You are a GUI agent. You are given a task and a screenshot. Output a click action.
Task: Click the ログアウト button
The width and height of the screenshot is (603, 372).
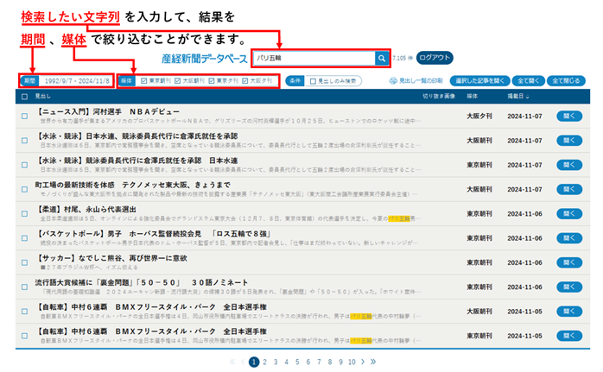pyautogui.click(x=435, y=58)
